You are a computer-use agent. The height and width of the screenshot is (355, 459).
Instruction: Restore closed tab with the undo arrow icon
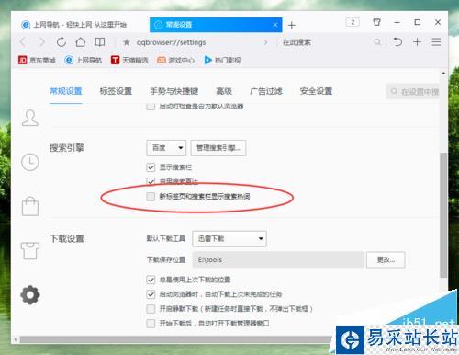[x=397, y=41]
